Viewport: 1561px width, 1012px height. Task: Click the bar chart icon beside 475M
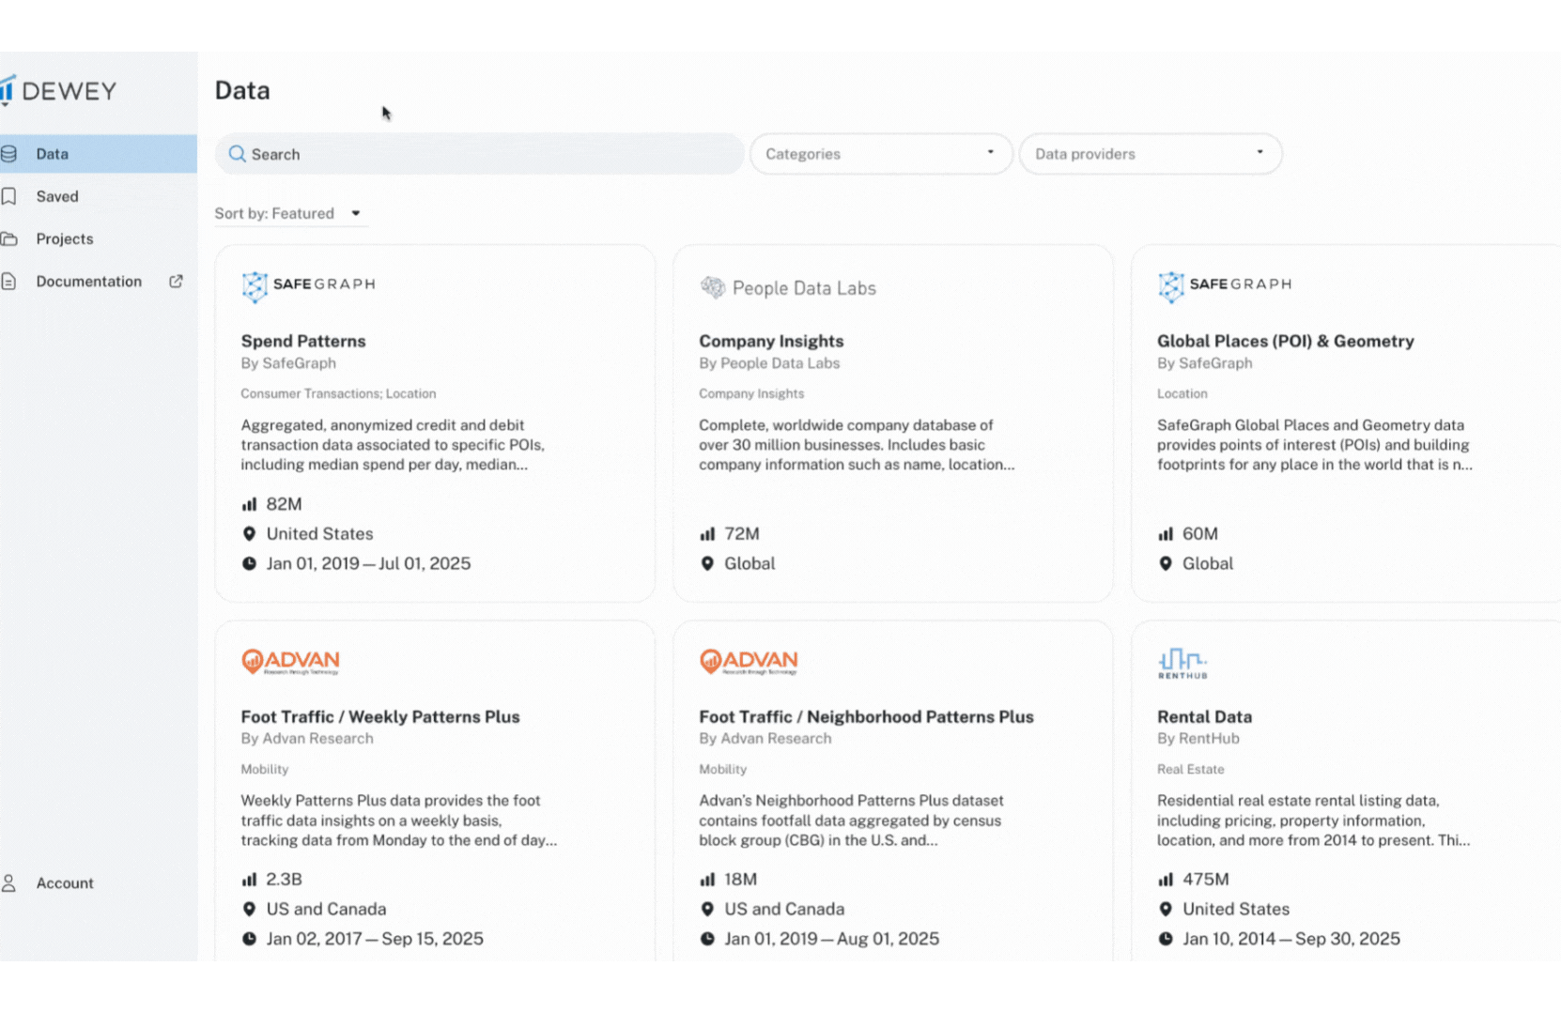(1166, 880)
